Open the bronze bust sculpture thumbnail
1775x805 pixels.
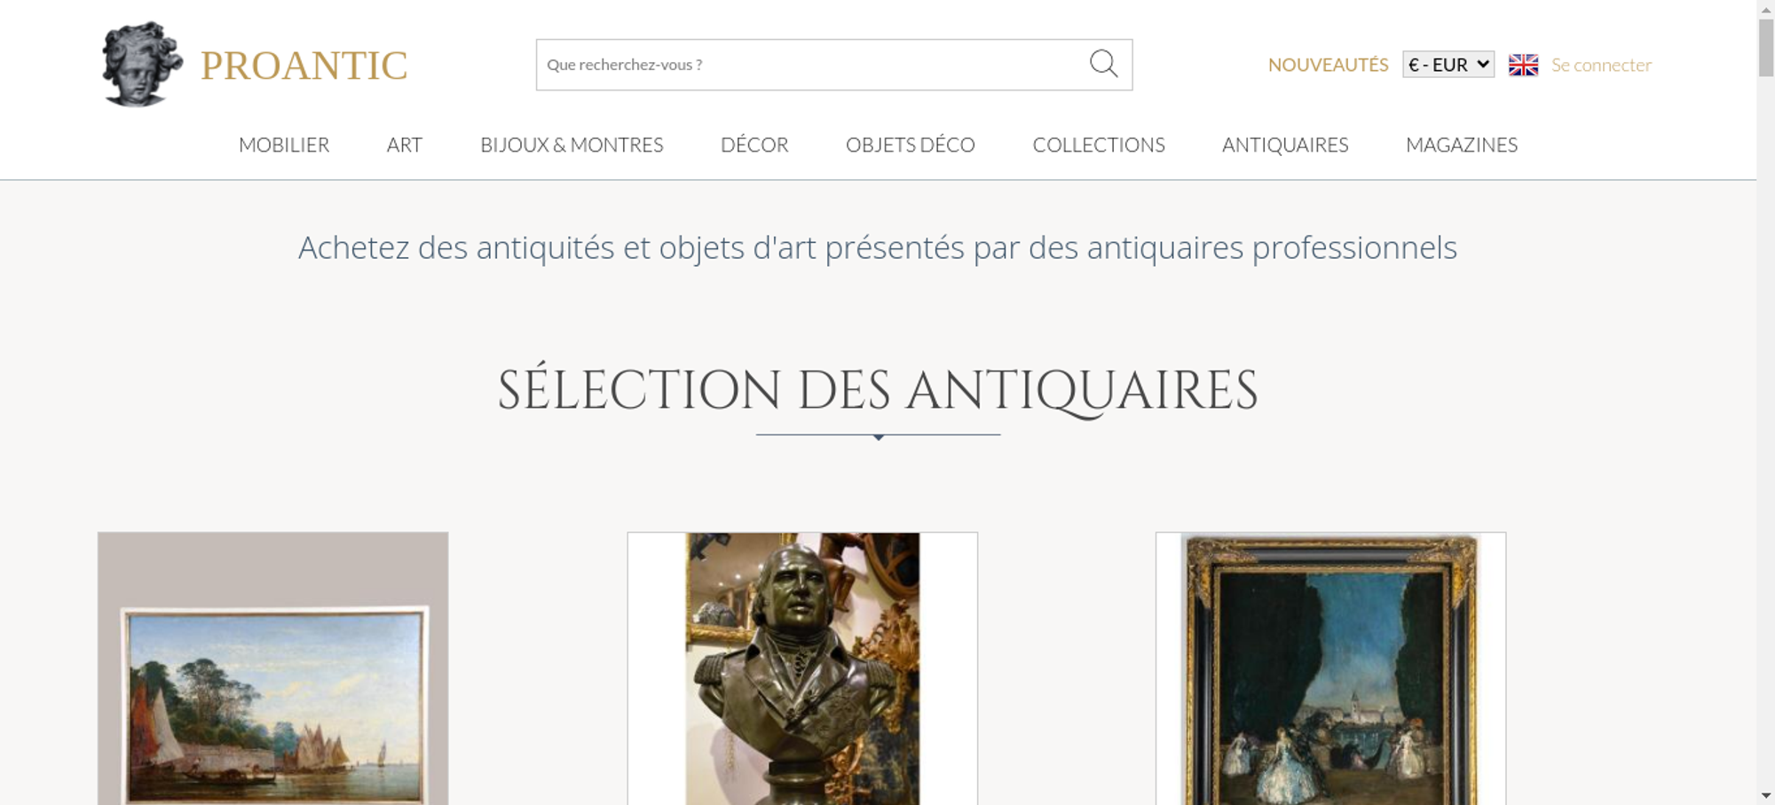click(802, 668)
